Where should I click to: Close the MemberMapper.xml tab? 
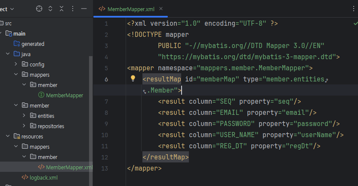161,9
